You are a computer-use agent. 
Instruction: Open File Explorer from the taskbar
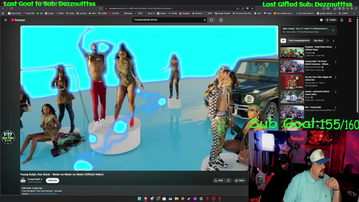(x=176, y=199)
